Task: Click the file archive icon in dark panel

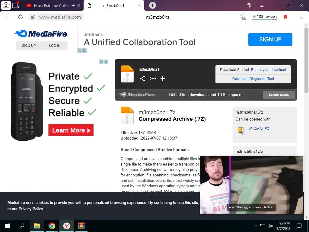Action: 127,74
